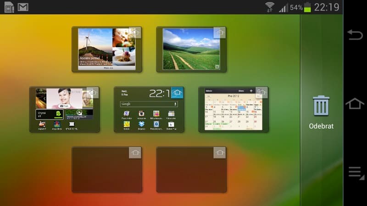The height and width of the screenshot is (206, 367).
Task: Tap the Wi-Fi status icon
Action: tap(270, 7)
